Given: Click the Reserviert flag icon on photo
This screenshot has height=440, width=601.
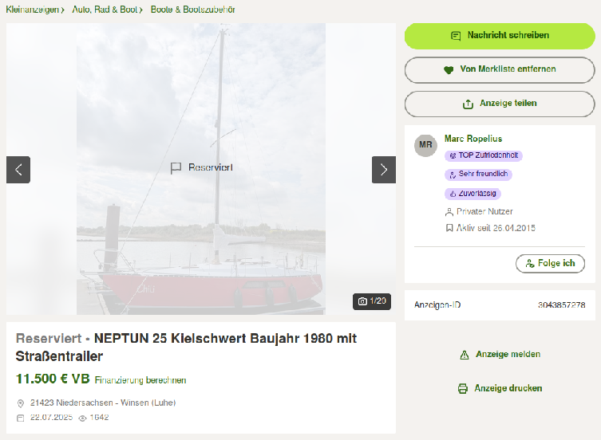Looking at the screenshot, I should 176,168.
